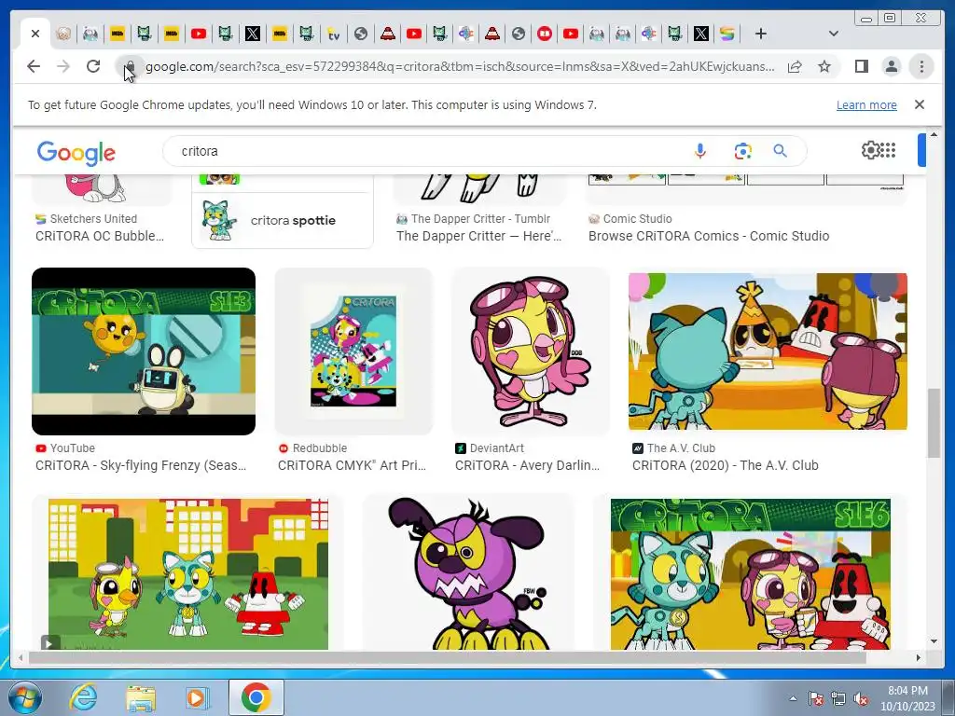Screen dimensions: 955x716
Task: Open the muted volume tray icon
Action: coord(861,698)
